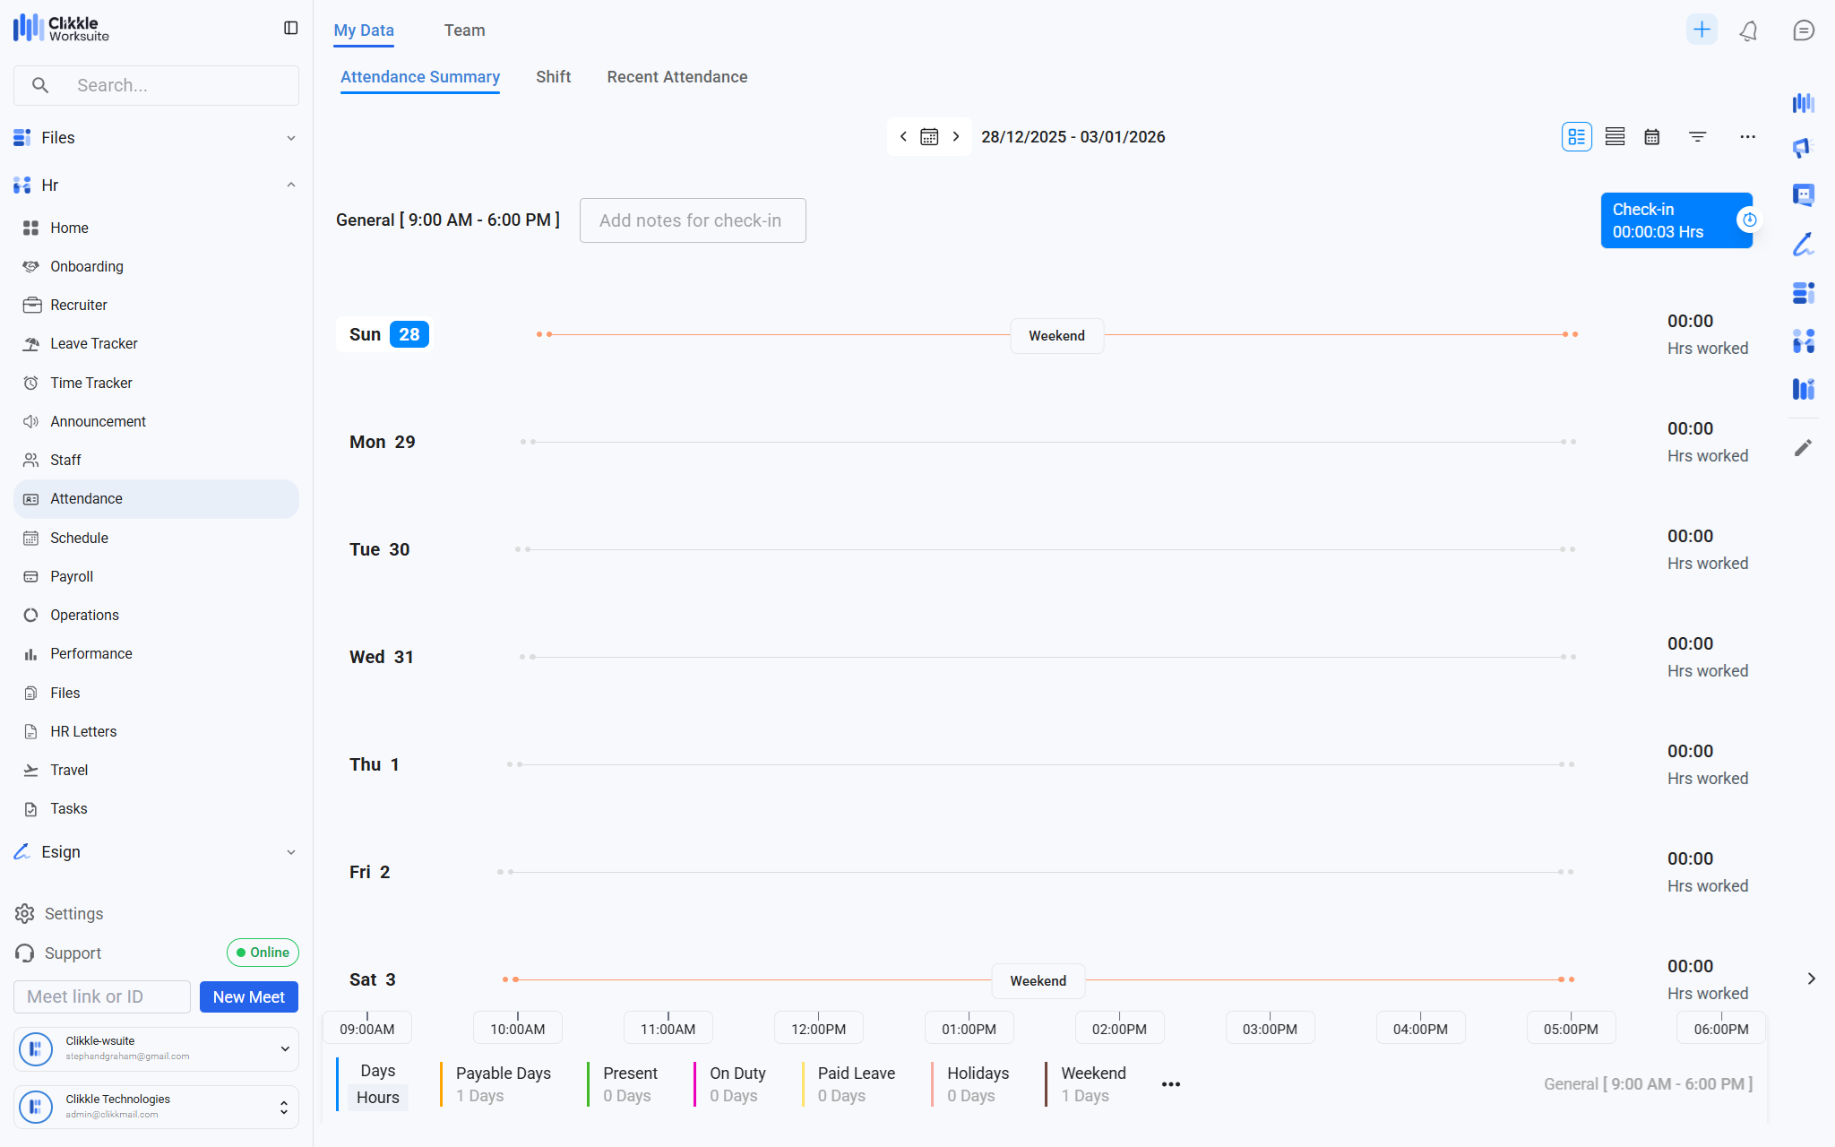Click the pencil edit icon on right rail
Viewport: 1835px width, 1147px height.
pos(1803,448)
